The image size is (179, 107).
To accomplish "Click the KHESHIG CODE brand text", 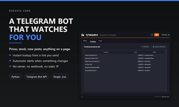I will 20,11.
